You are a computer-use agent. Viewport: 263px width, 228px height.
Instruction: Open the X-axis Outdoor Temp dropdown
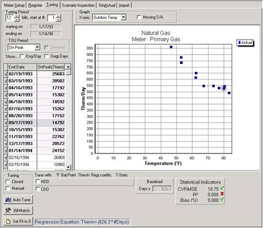(123, 17)
